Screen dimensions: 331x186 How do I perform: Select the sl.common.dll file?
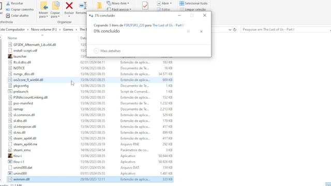click(24, 115)
